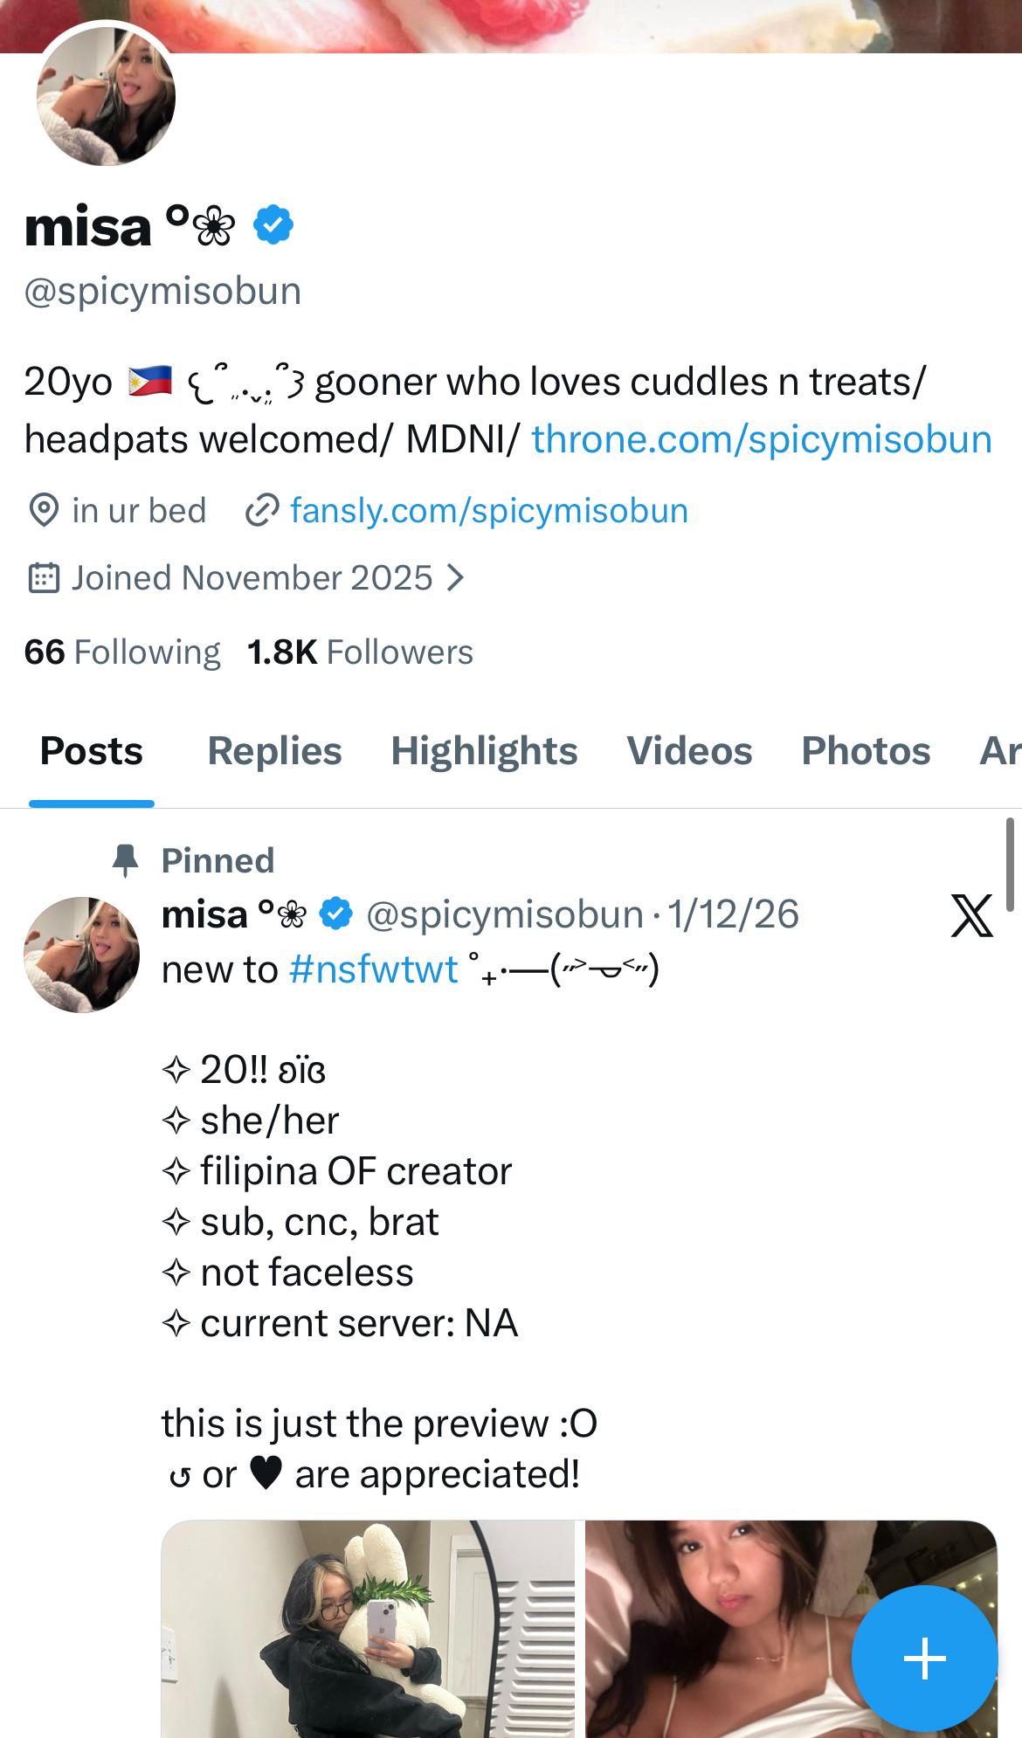The width and height of the screenshot is (1022, 1738).
Task: Click the verified badge beside profile name
Action: [x=273, y=225]
